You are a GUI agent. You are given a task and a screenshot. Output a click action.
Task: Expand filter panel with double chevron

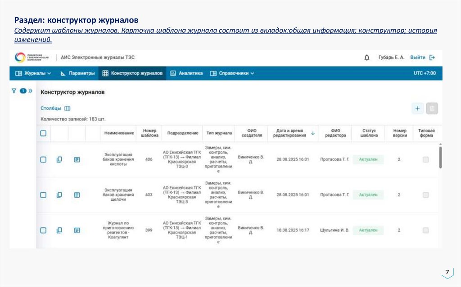coord(30,91)
